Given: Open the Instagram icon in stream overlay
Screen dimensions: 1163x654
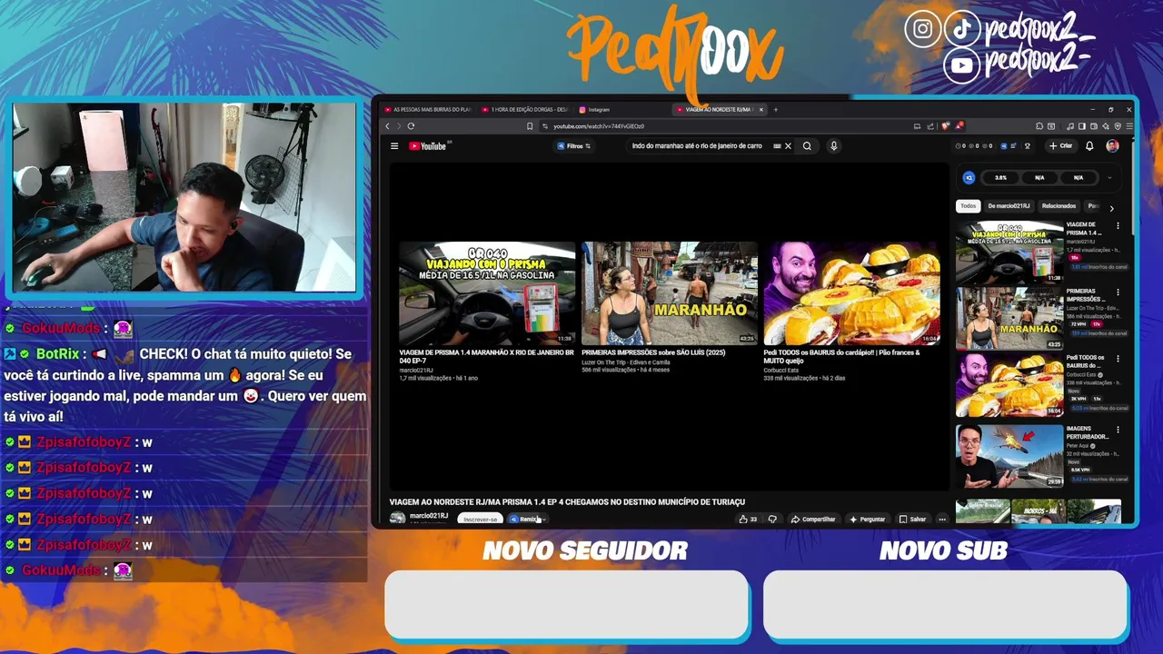Looking at the screenshot, I should [922, 29].
